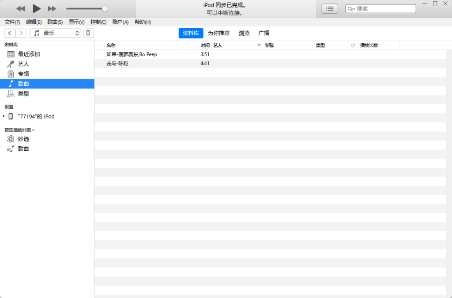
Task: Select the 类型 genres view
Action: pyautogui.click(x=23, y=94)
